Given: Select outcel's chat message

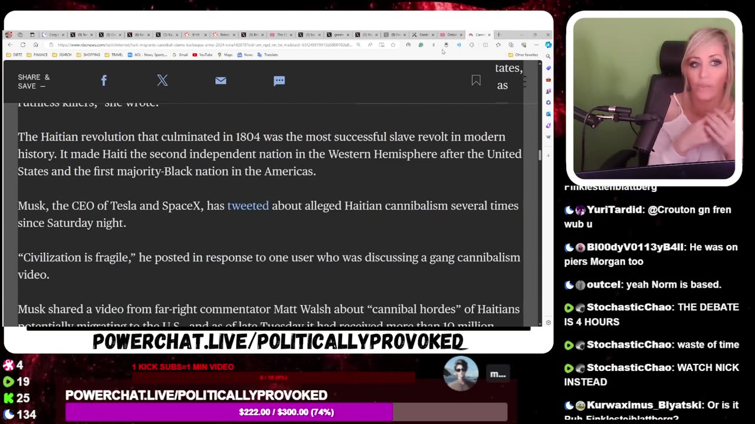Looking at the screenshot, I should [x=672, y=284].
